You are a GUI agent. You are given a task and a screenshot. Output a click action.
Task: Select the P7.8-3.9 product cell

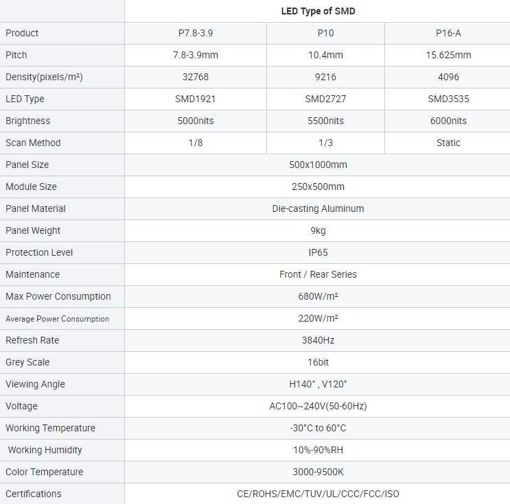click(196, 33)
